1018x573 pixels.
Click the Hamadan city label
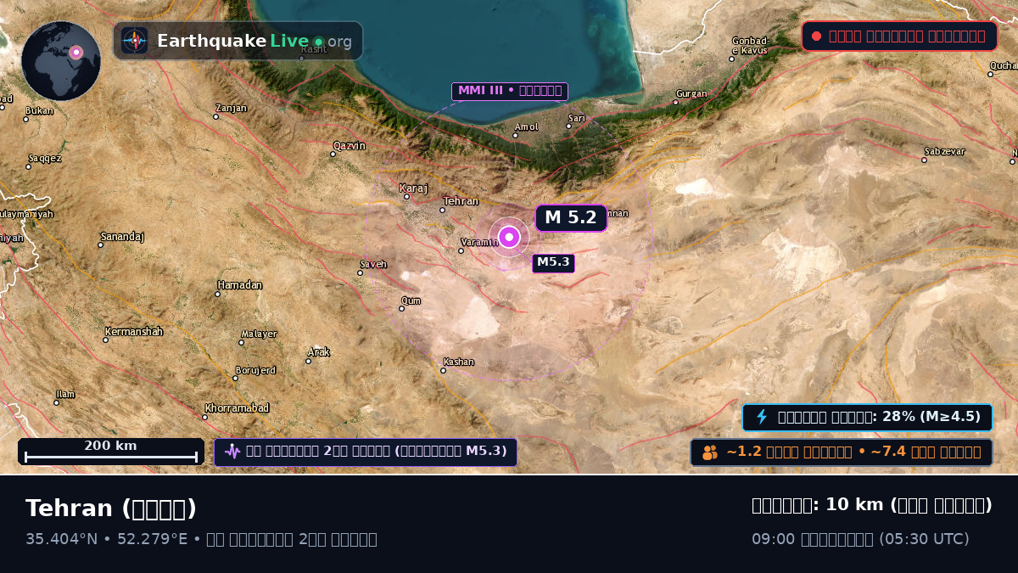point(240,285)
